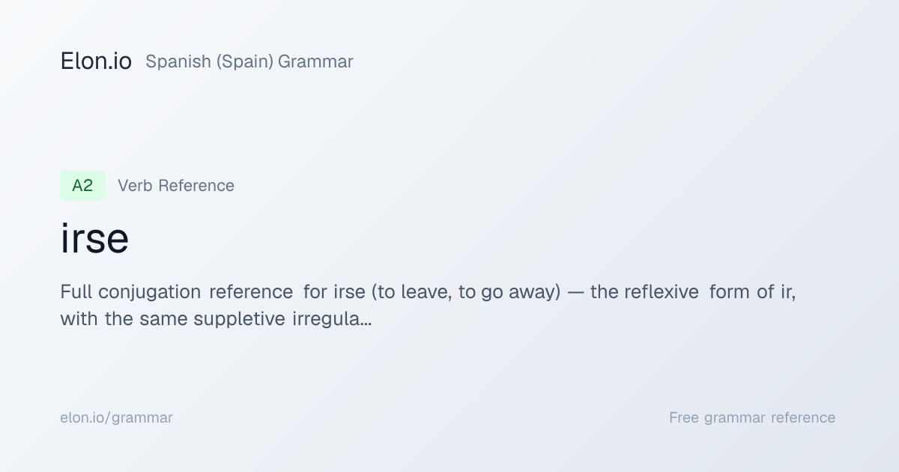Click the words "with the same" starting line two

124,319
